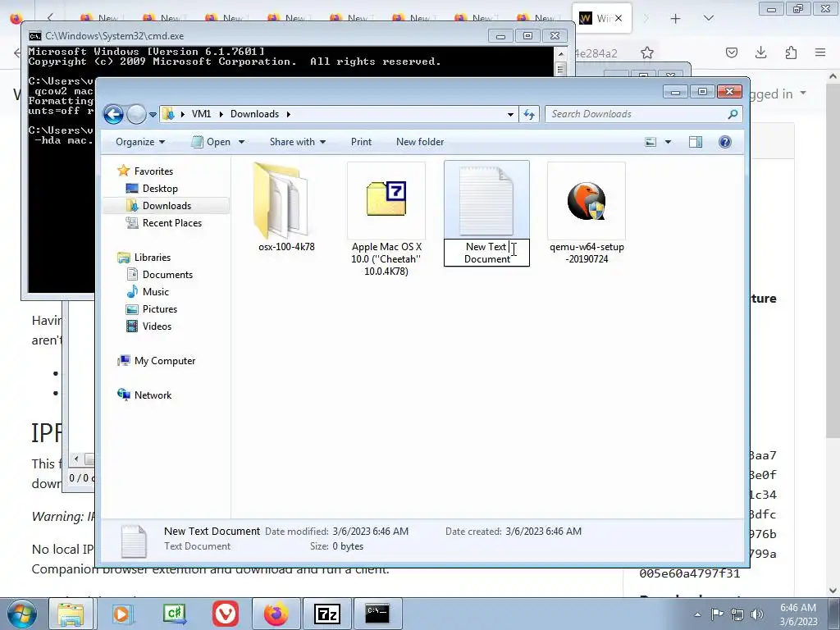Open Firefox list all tabs dropdown

tap(709, 18)
